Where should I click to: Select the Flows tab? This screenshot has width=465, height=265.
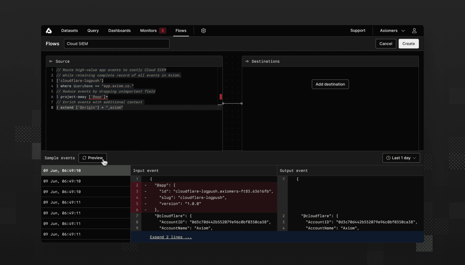point(181,30)
